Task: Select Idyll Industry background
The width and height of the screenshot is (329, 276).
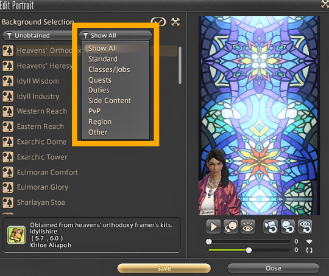Action: click(x=38, y=96)
